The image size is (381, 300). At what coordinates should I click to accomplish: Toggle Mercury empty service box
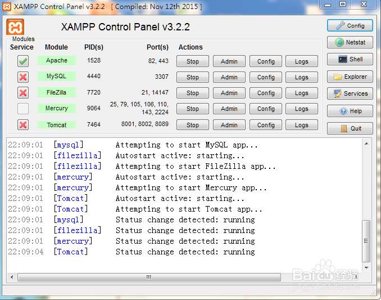click(23, 109)
